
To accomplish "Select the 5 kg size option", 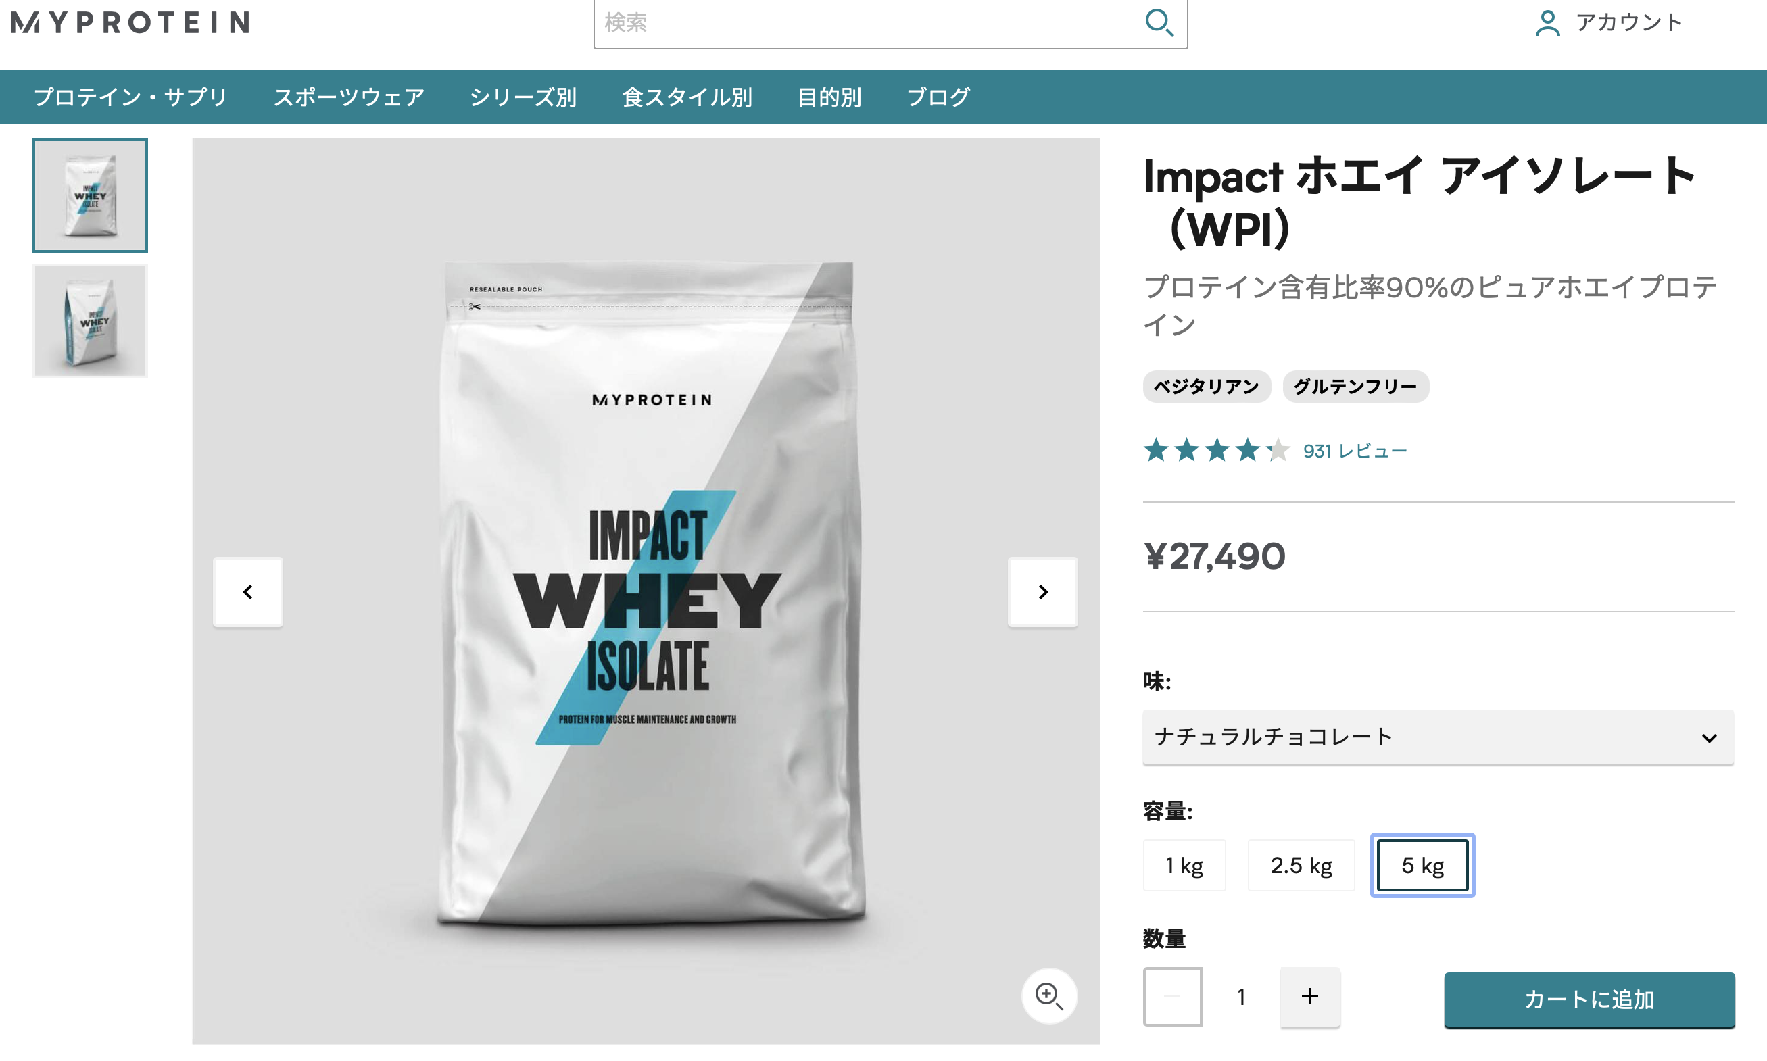I will pos(1422,866).
